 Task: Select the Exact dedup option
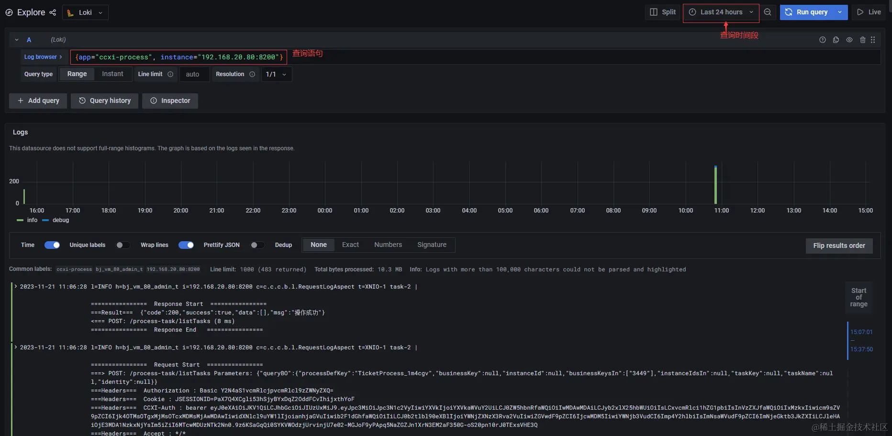point(350,245)
